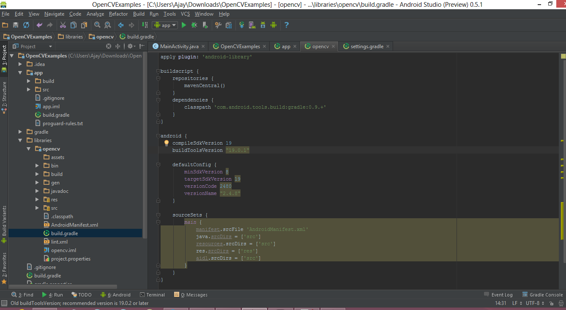
Task: Click the libraries breadcrumb in navigation bar
Action: click(x=71, y=37)
